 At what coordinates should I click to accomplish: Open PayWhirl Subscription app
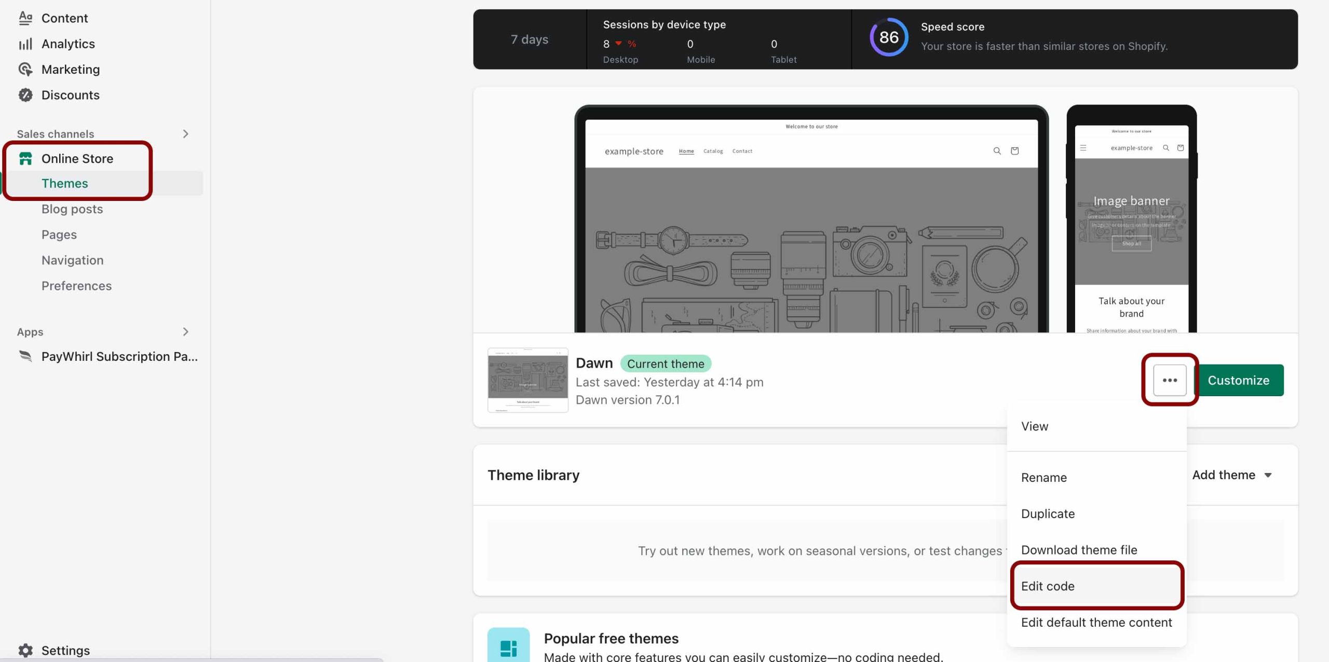[x=119, y=356]
